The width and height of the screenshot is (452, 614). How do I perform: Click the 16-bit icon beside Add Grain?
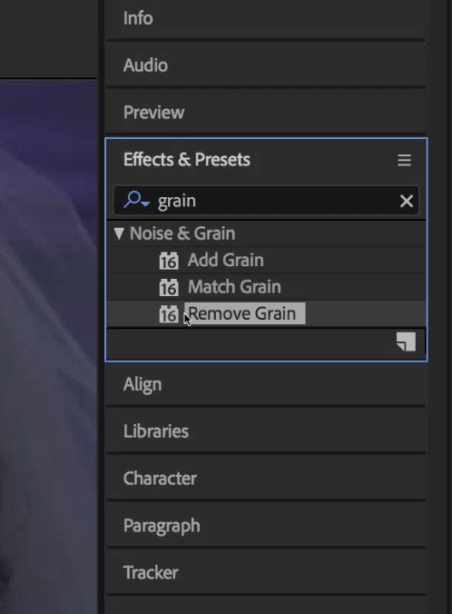pyautogui.click(x=169, y=261)
